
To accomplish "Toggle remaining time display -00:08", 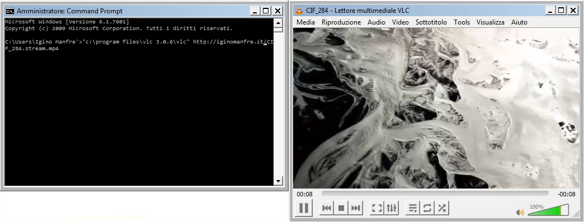I will (566, 194).
